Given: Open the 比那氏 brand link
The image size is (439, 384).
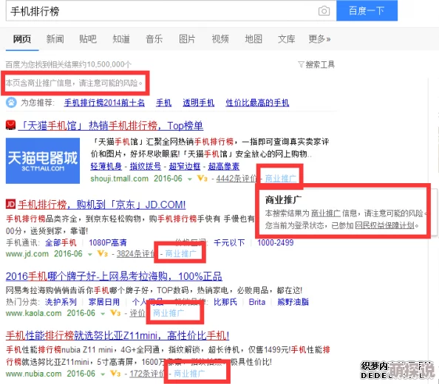Looking at the screenshot, I should 225,302.
